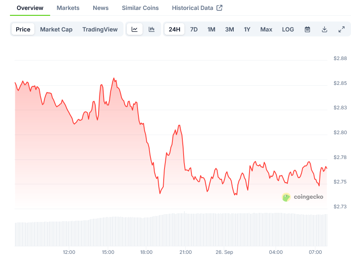Viewport: 351px width, 258px height.
Task: Expand chart to fullscreen
Action: click(x=341, y=29)
